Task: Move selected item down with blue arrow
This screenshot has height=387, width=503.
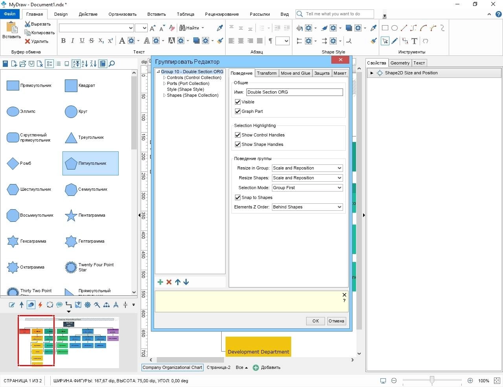Action: point(186,282)
